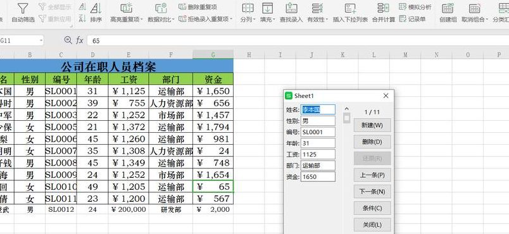Click the 年龄 header cell
The image size is (509, 234).
92,79
